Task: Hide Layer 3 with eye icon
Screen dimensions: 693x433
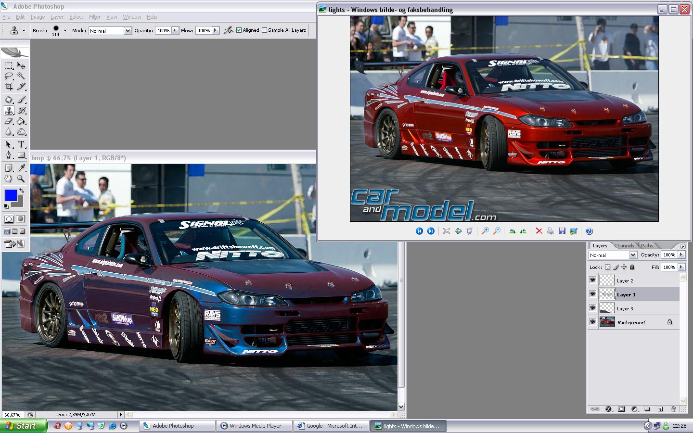Action: pos(592,308)
